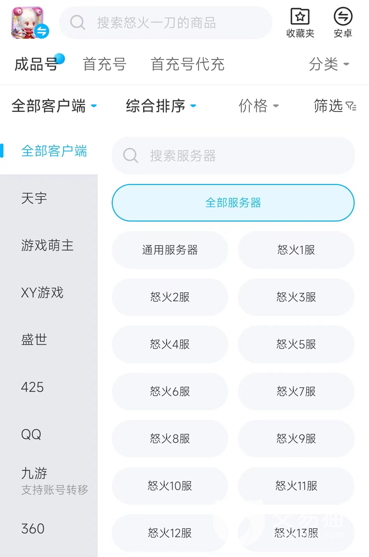Select the 成品号 tab
The width and height of the screenshot is (369, 557).
point(36,64)
